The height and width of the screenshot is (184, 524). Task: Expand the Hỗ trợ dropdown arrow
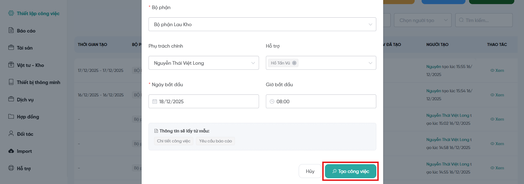[370, 63]
